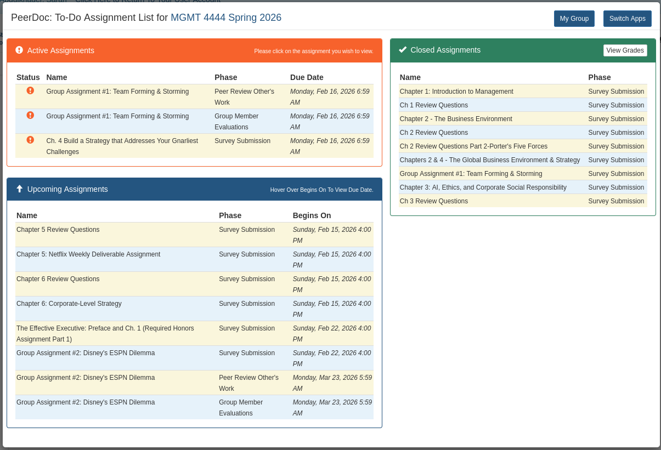Viewport: 661px width, 450px height.
Task: View closed assignment Chapter 1: Introduction to Management
Action: pos(456,92)
